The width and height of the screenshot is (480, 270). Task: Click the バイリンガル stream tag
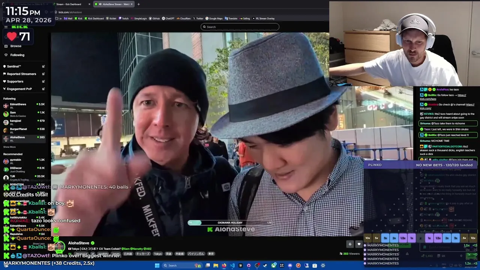point(196,254)
